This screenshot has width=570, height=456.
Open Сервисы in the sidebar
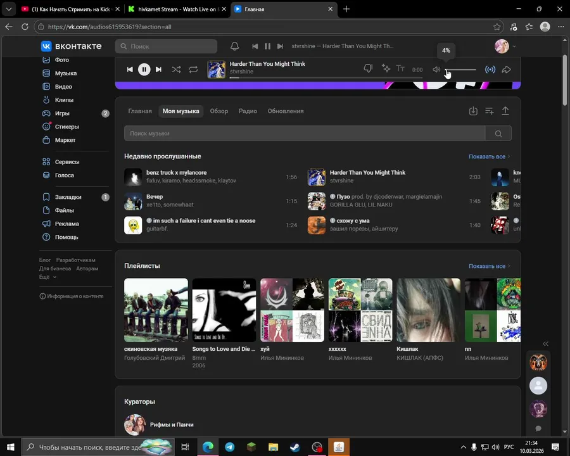[67, 162]
